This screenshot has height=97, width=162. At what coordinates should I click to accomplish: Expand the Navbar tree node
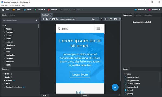[x=4, y=81]
